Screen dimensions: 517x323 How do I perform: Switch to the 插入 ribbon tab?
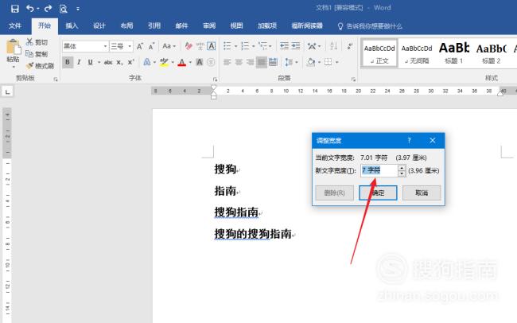coord(72,25)
